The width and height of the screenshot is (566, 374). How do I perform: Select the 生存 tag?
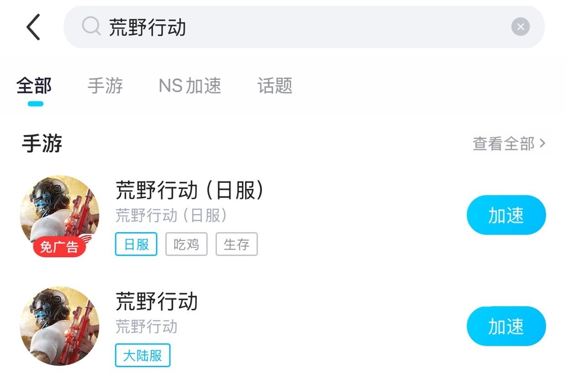tap(237, 244)
